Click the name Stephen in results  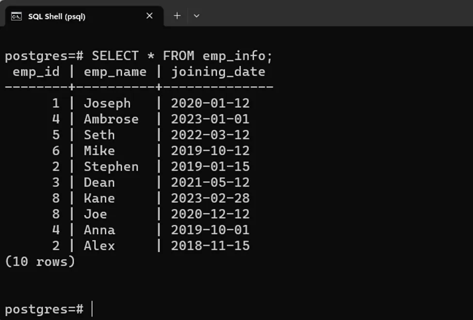[x=111, y=167]
